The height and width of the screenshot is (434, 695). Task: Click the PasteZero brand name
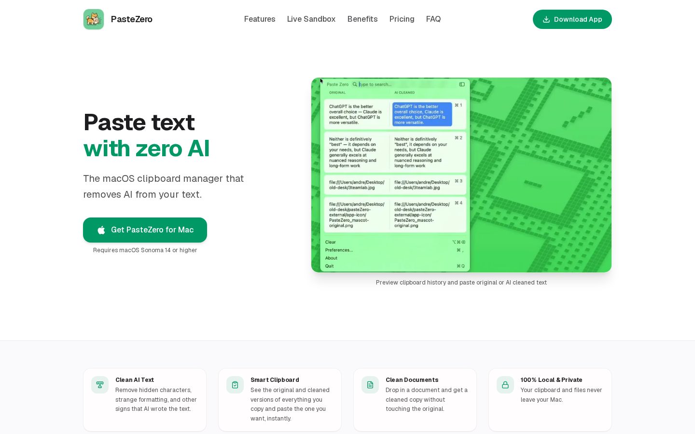[x=132, y=19]
